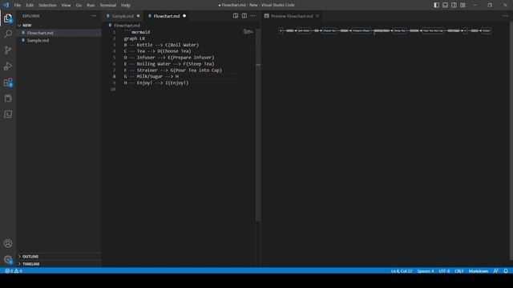Open Explorer views and more actions ellipsis
This screenshot has height=288, width=513.
pyautogui.click(x=94, y=16)
